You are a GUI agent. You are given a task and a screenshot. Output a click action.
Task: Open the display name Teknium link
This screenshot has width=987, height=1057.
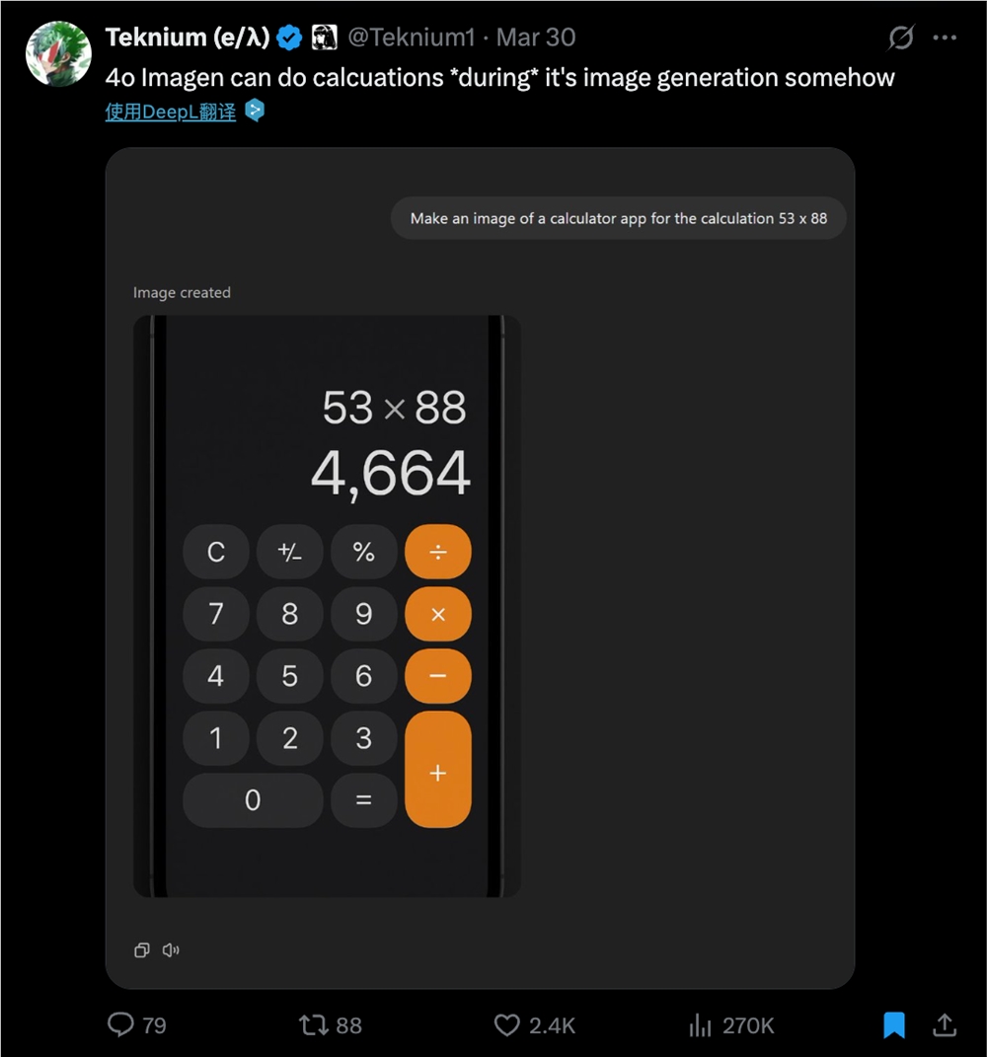[x=188, y=38]
